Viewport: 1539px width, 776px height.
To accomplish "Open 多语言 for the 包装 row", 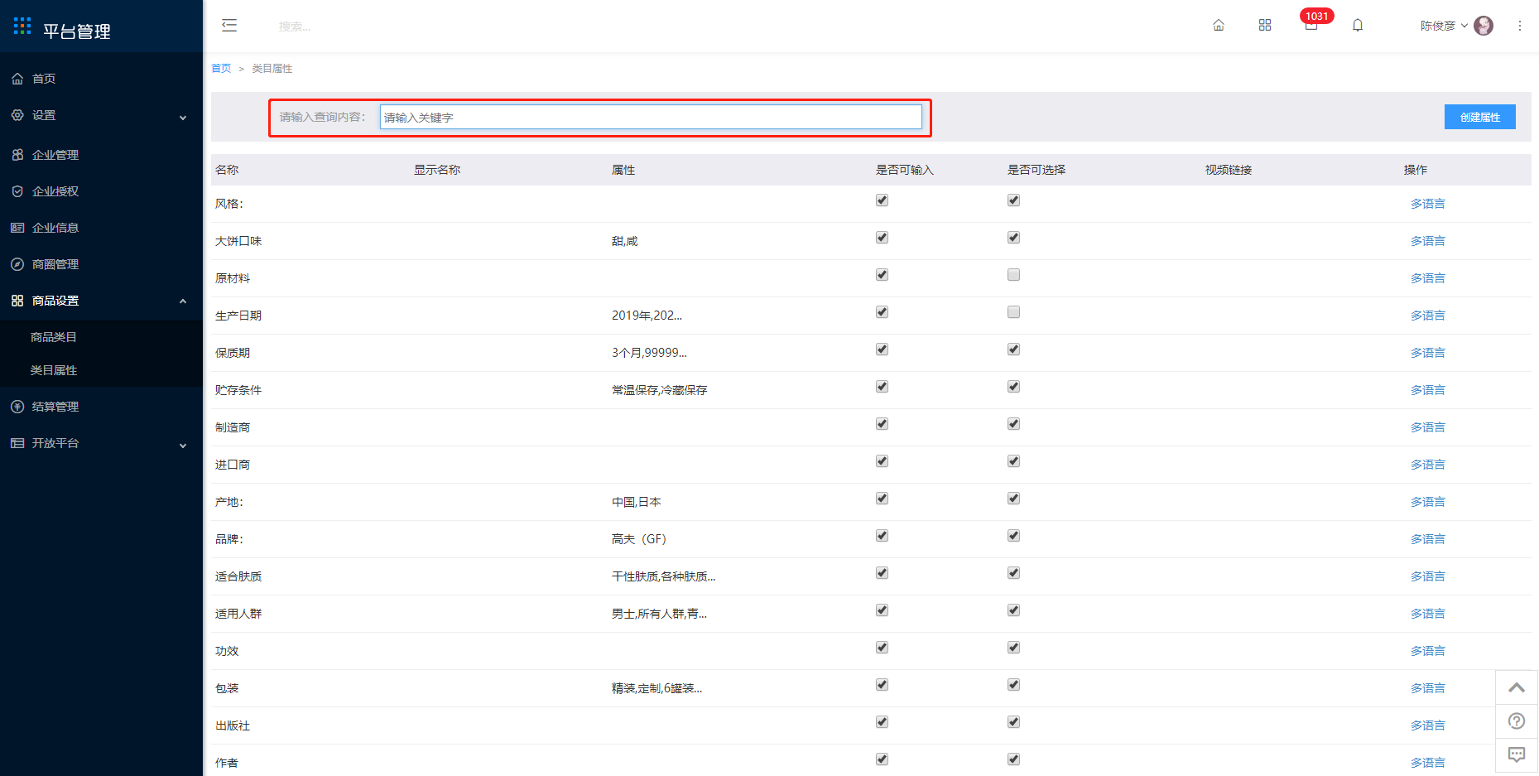I will pos(1427,688).
